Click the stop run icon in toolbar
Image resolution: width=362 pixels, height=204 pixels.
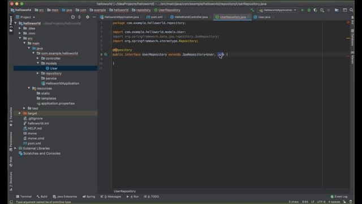point(329,10)
